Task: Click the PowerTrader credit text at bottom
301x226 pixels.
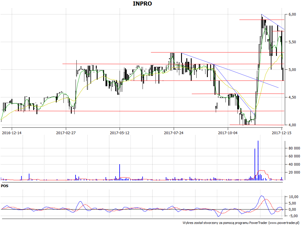Action: (241, 223)
